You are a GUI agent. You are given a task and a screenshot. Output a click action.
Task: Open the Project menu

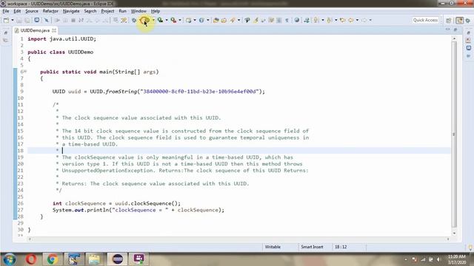[x=107, y=11]
